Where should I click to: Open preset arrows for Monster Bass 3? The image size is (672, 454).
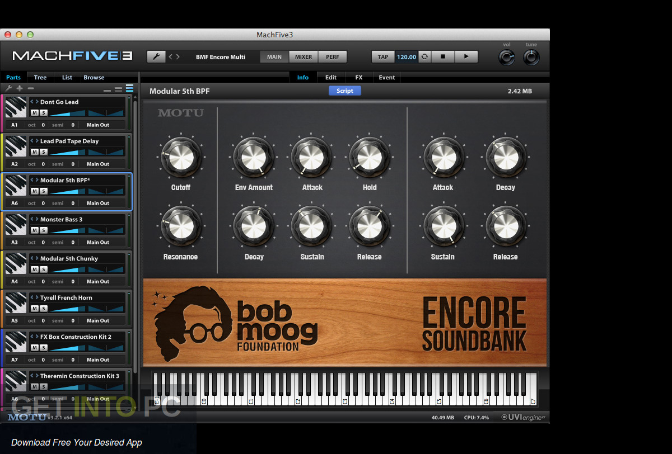[34, 219]
